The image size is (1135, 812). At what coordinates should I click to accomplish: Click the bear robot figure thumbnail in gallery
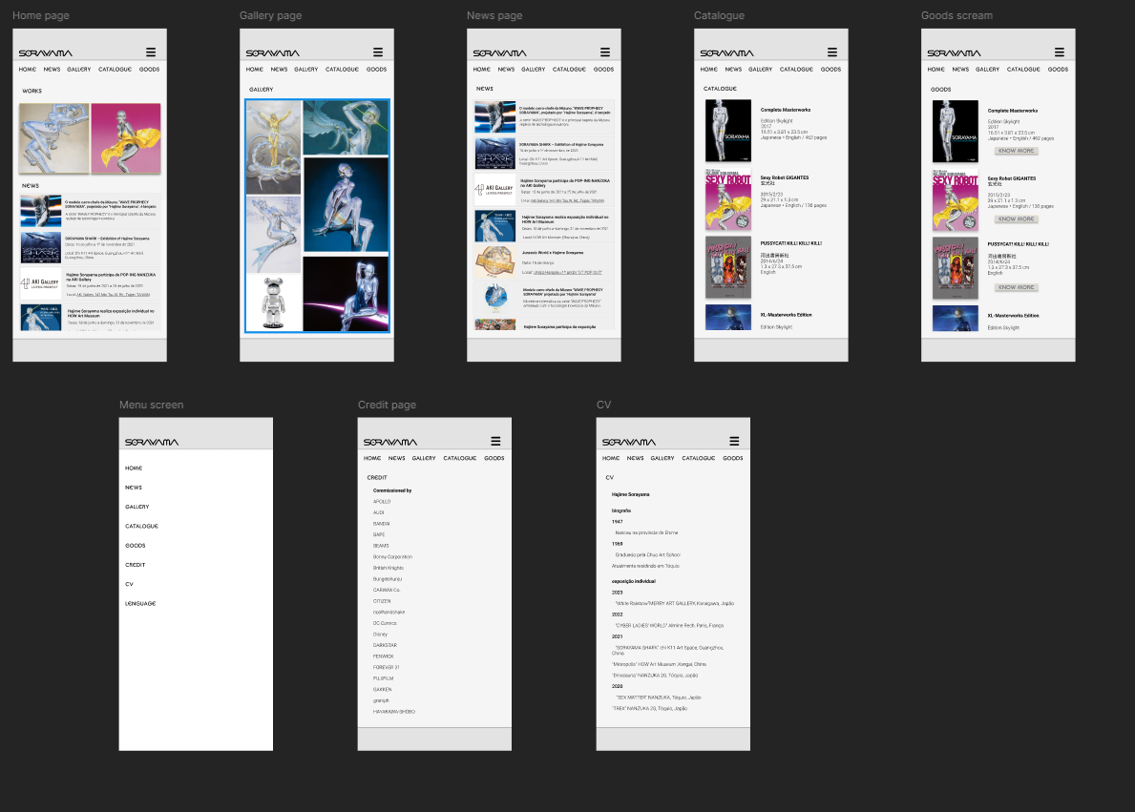click(273, 303)
